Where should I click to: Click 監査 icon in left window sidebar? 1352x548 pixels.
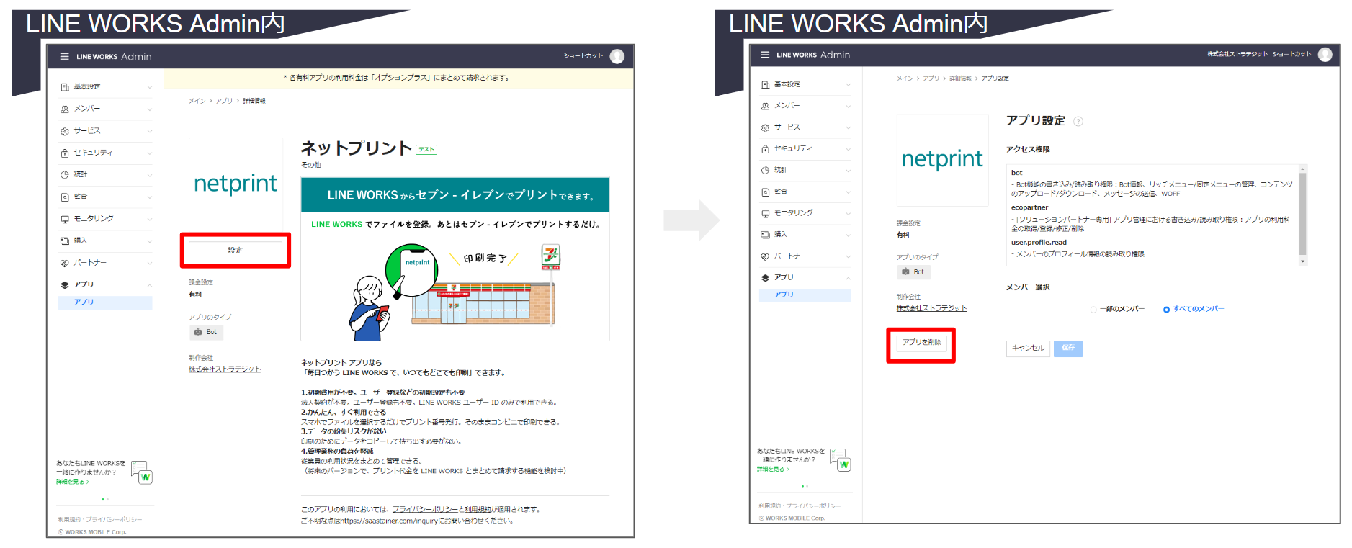point(65,197)
